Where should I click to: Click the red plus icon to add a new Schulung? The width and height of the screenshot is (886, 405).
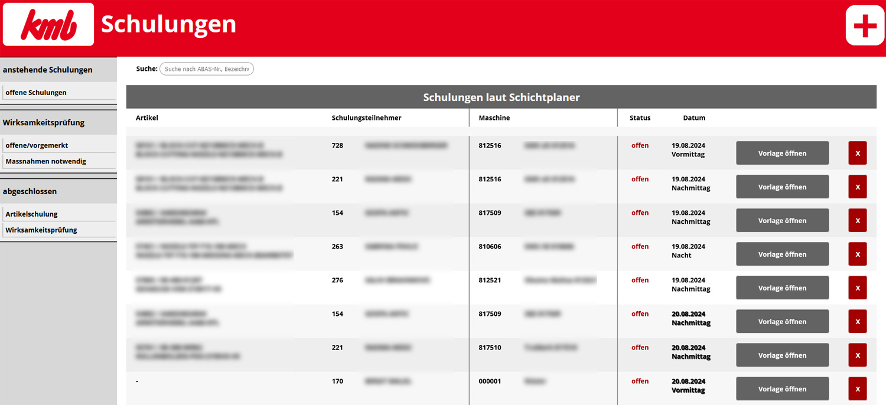[864, 24]
